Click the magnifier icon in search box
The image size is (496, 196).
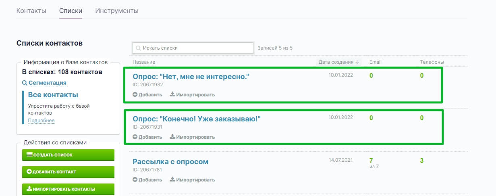click(138, 48)
